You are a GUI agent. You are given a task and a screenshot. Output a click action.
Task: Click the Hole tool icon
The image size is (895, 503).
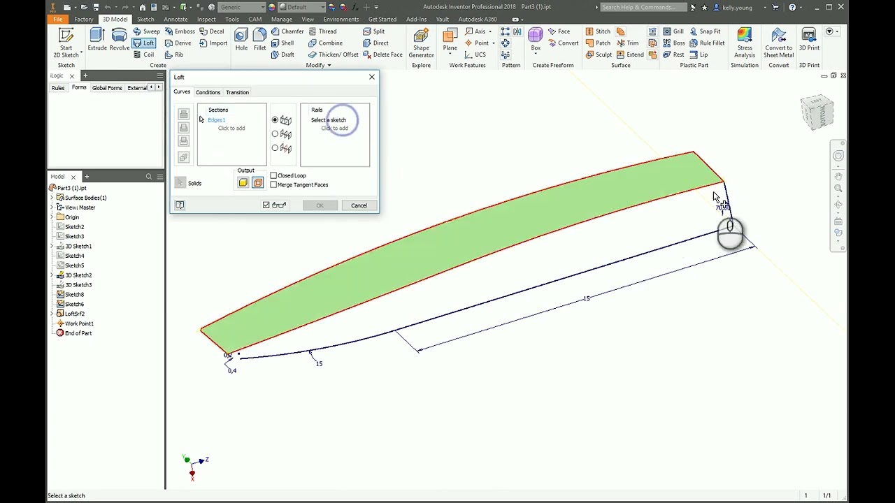pos(241,36)
